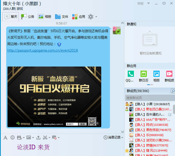175x156 pixels.
Task: Click the GIF/sticker tool icon
Action: click(19, 137)
